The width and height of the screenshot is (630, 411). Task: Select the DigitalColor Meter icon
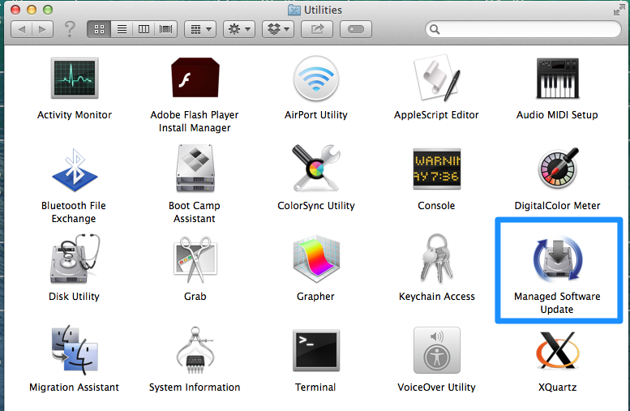click(x=558, y=169)
